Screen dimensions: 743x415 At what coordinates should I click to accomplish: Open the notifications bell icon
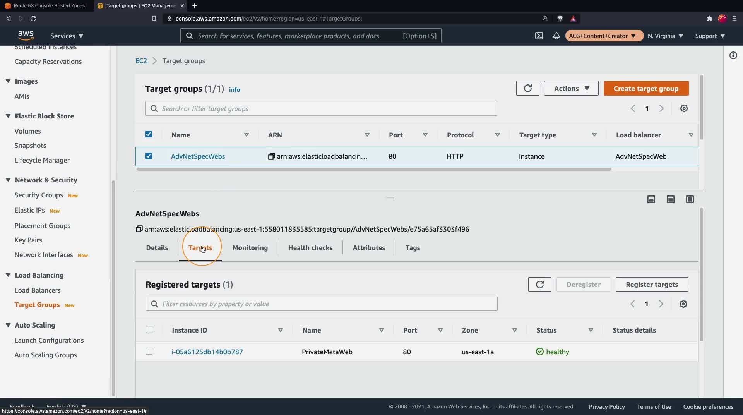click(556, 36)
